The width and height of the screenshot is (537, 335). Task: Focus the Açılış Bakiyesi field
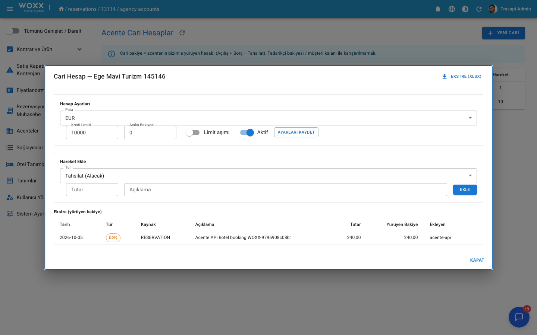pyautogui.click(x=150, y=133)
